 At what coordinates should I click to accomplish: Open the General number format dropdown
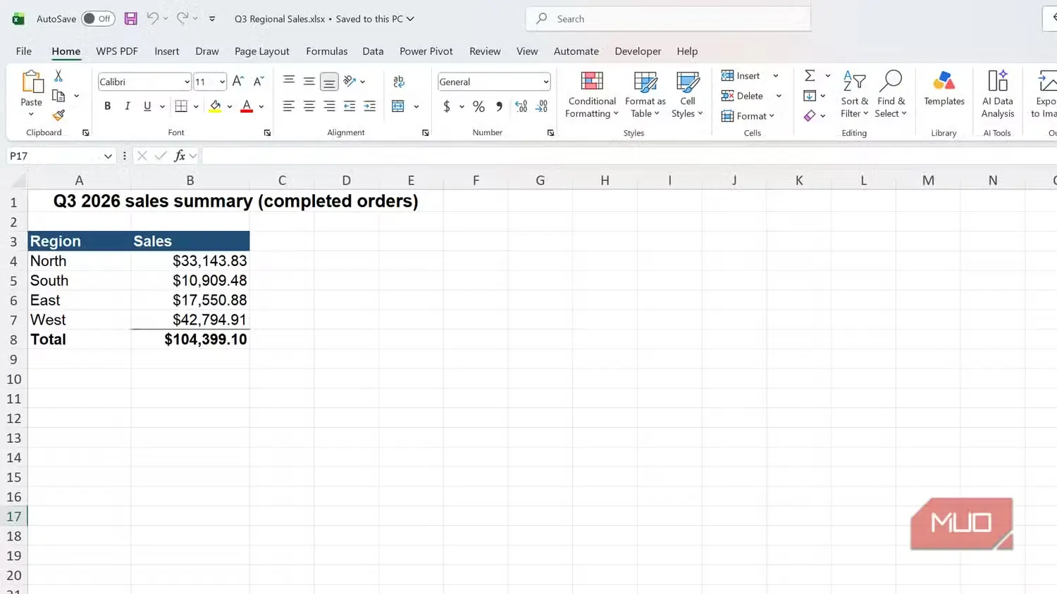pyautogui.click(x=545, y=82)
